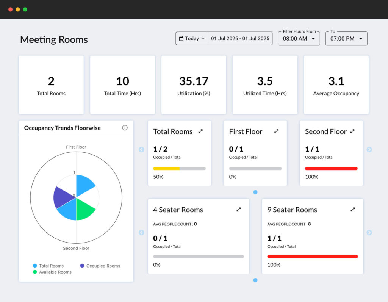Image resolution: width=388 pixels, height=302 pixels.
Task: Click the date range 01 Jul 2025 field
Action: tap(240, 39)
